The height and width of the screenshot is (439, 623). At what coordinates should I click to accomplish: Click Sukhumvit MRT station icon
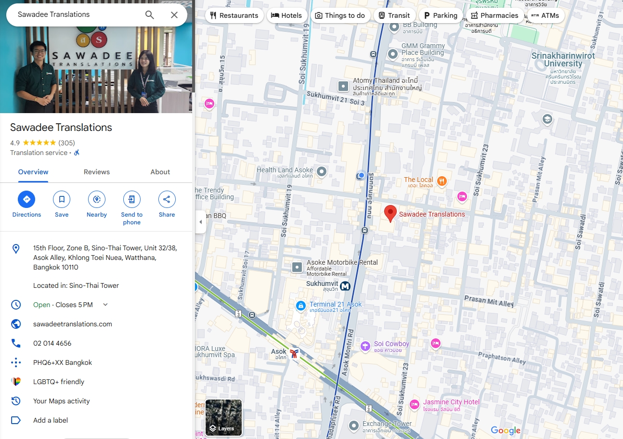(345, 286)
